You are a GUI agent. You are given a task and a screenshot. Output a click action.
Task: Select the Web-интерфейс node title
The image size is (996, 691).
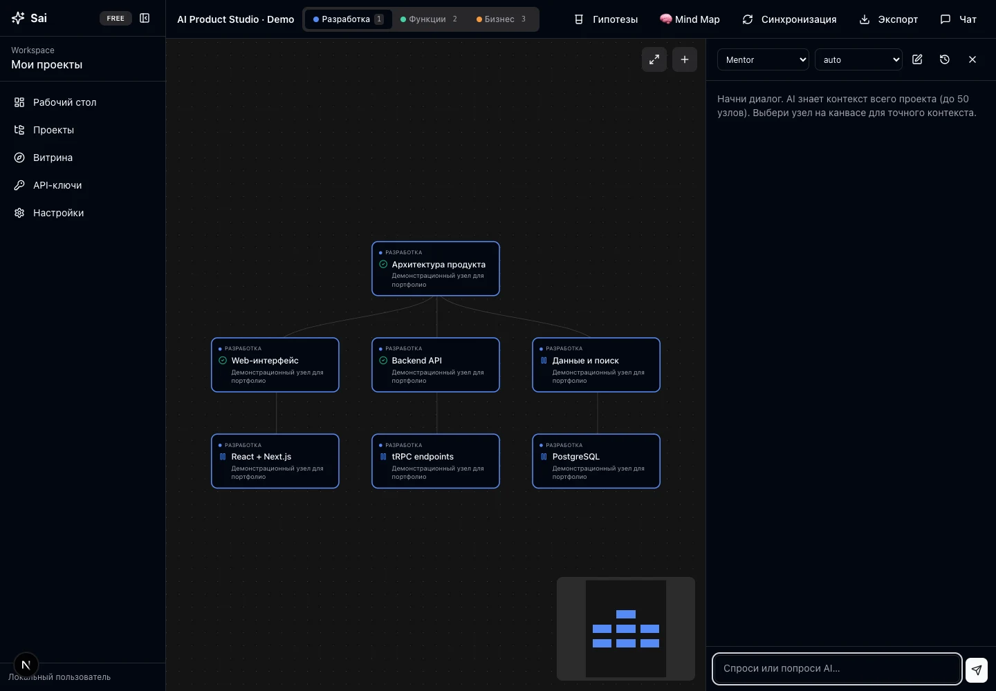point(265,360)
